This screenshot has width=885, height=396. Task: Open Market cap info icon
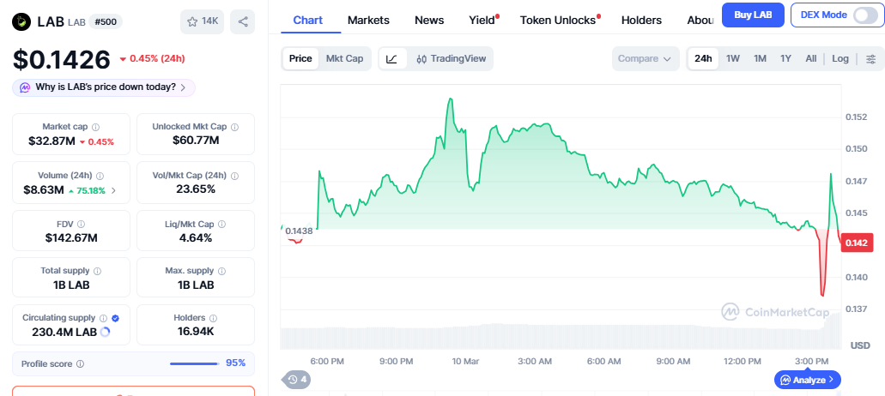[96, 128]
